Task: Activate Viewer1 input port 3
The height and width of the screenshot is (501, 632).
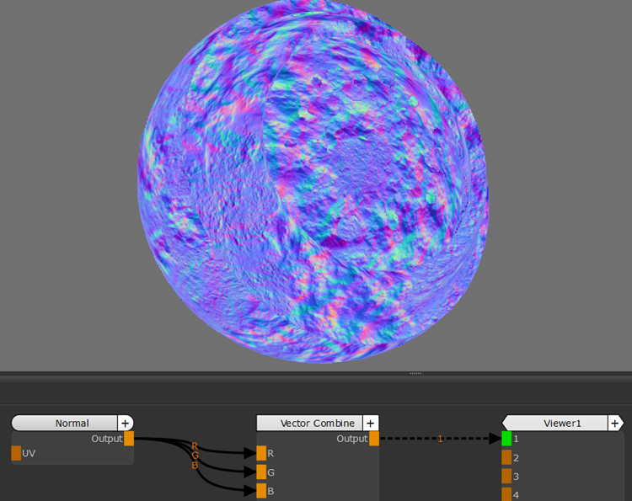Action: point(506,476)
